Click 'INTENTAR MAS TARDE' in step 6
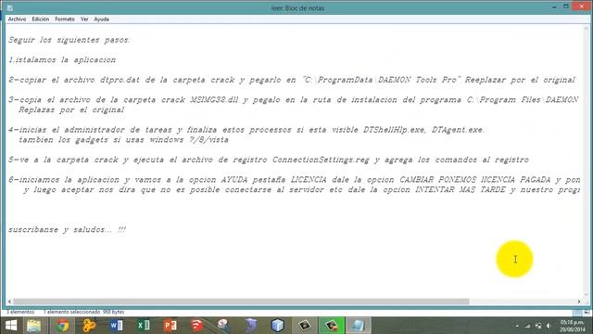 tap(461, 189)
